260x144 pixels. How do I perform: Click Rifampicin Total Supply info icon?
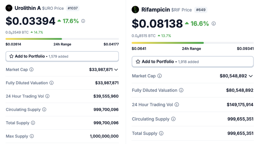point(161,133)
